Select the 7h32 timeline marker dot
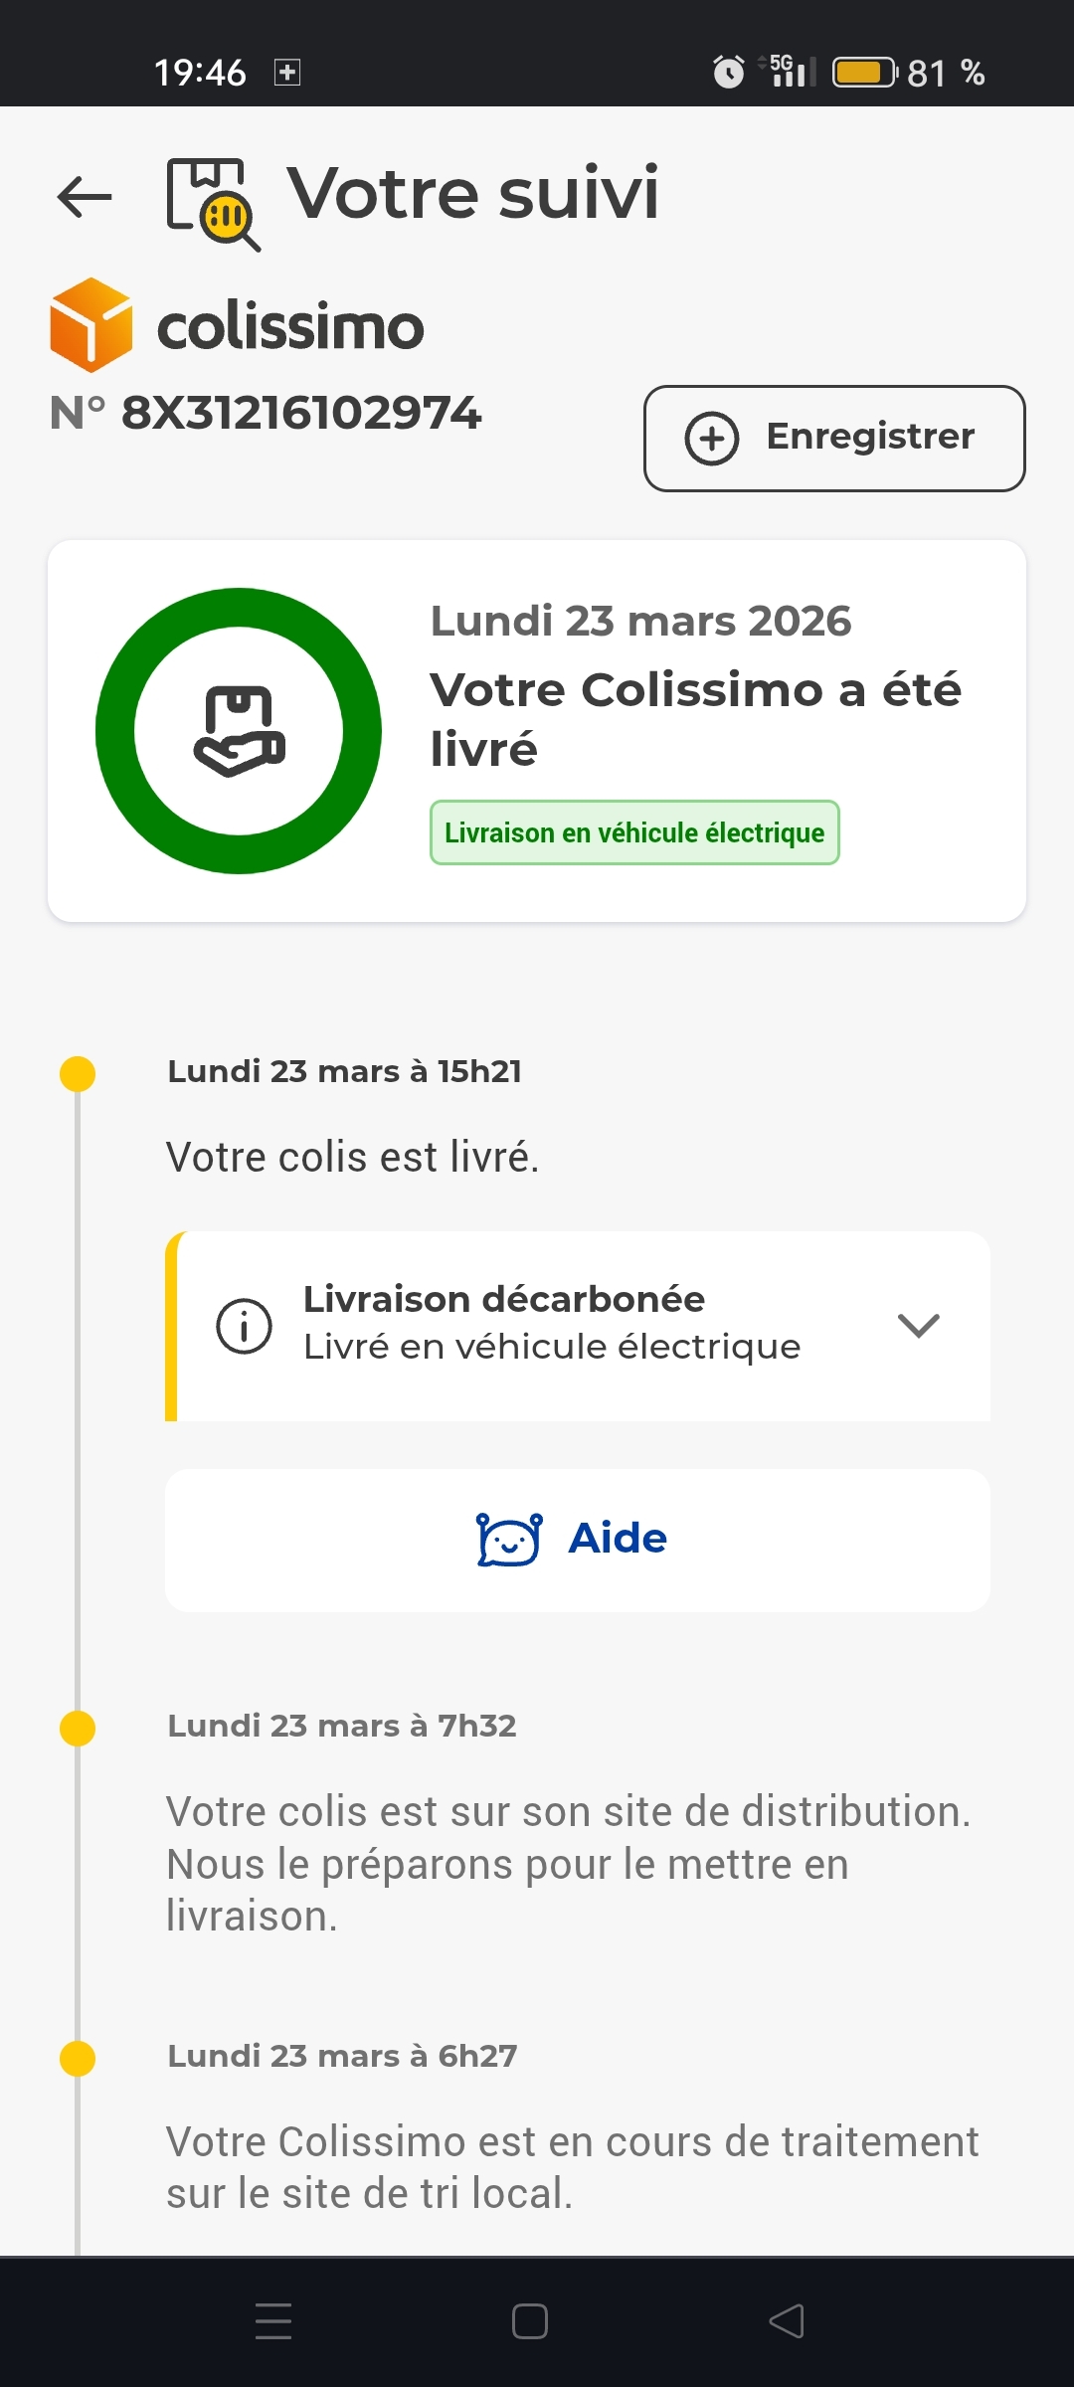The height and width of the screenshot is (2387, 1074). (78, 1729)
